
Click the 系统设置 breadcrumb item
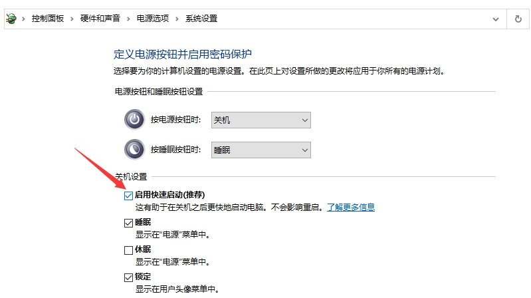click(201, 19)
